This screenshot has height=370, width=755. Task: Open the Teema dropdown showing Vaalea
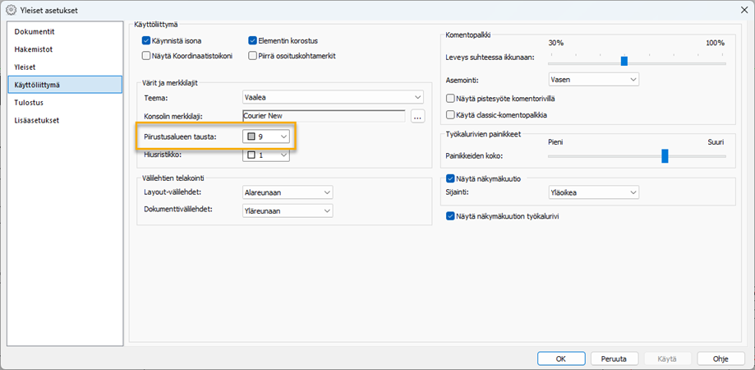(x=333, y=97)
